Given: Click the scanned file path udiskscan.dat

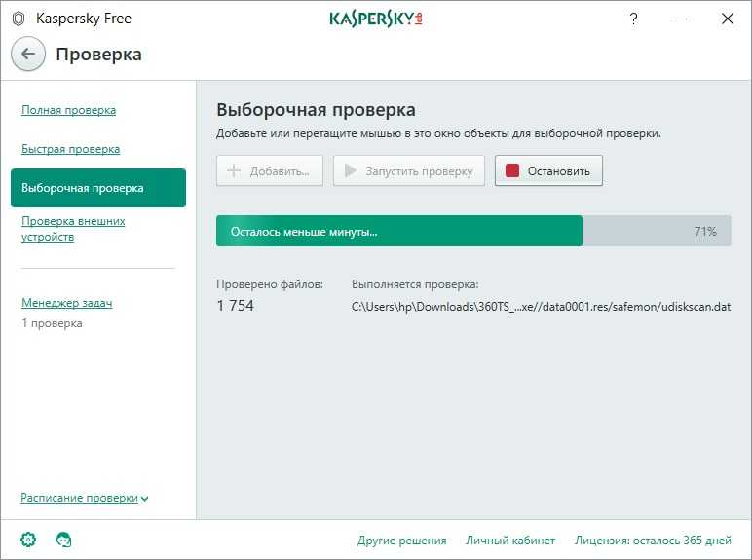Looking at the screenshot, I should (x=541, y=307).
